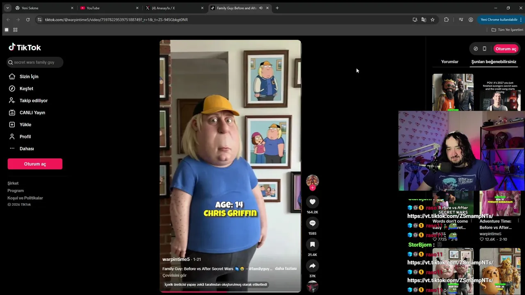525x295 pixels.
Task: Click the tab groups grid icon
Action: pos(15,30)
